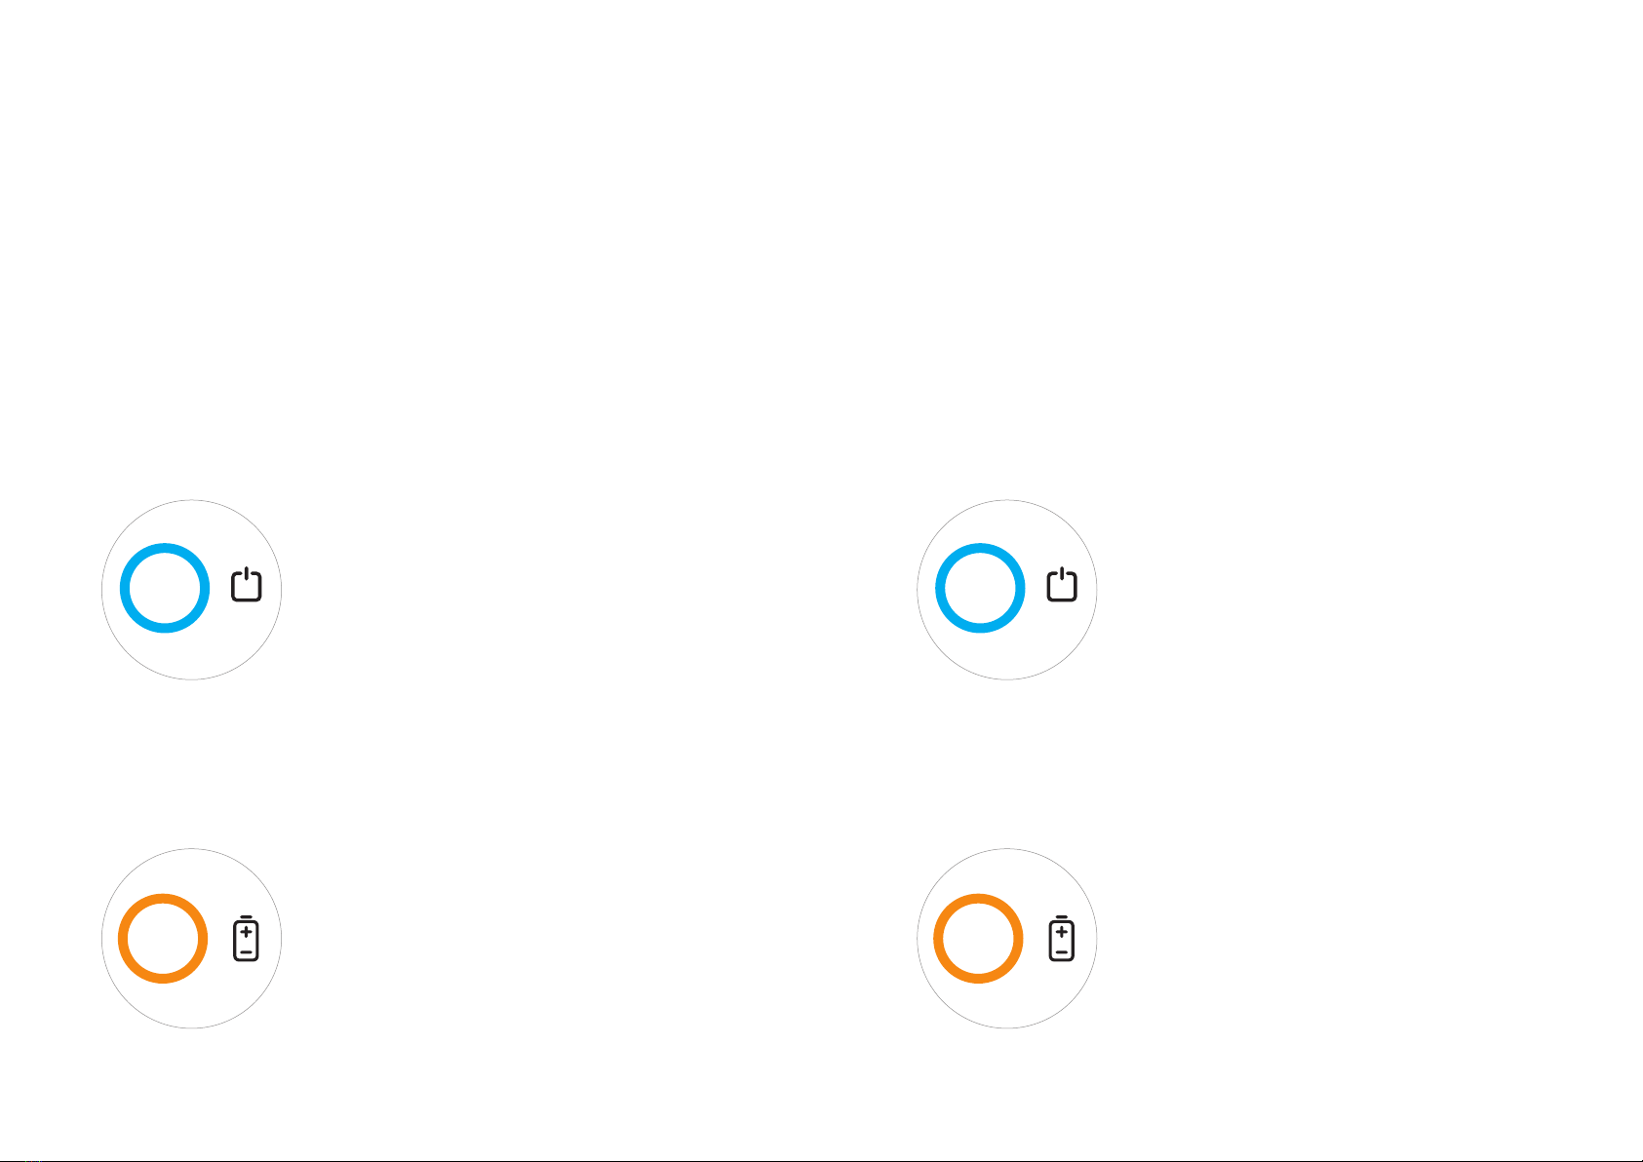This screenshot has width=1643, height=1162.
Task: Click the orange ring indicator on the left
Action: click(x=163, y=938)
